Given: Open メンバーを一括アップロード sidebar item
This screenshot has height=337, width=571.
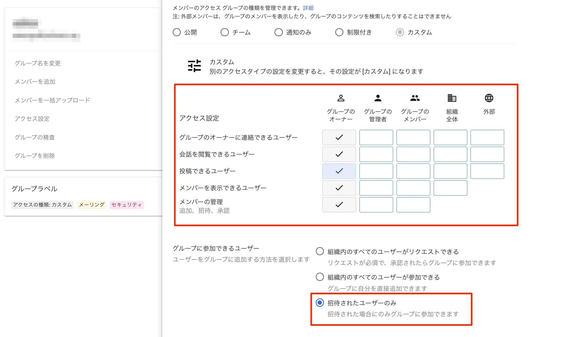Looking at the screenshot, I should tap(52, 100).
